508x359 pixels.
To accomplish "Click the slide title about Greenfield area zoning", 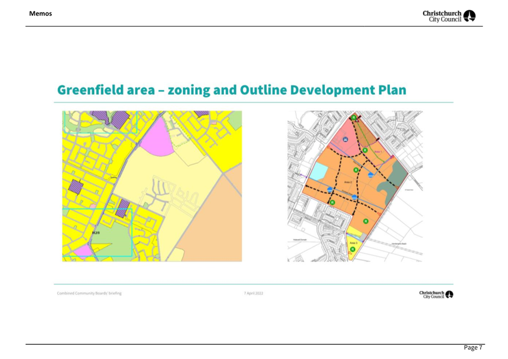I will 230,90.
